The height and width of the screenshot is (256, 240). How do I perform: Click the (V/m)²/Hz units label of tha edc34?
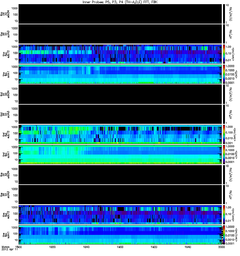click(231, 14)
